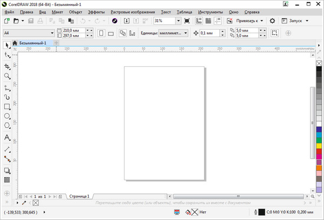Activate the Zoom tool

click(7, 77)
